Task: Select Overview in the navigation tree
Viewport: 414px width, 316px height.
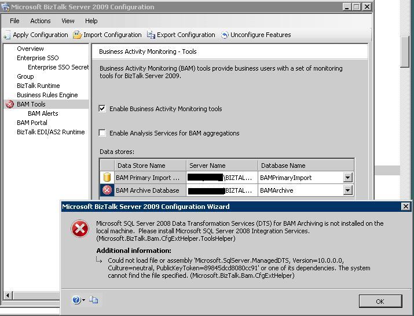Action: click(x=30, y=49)
